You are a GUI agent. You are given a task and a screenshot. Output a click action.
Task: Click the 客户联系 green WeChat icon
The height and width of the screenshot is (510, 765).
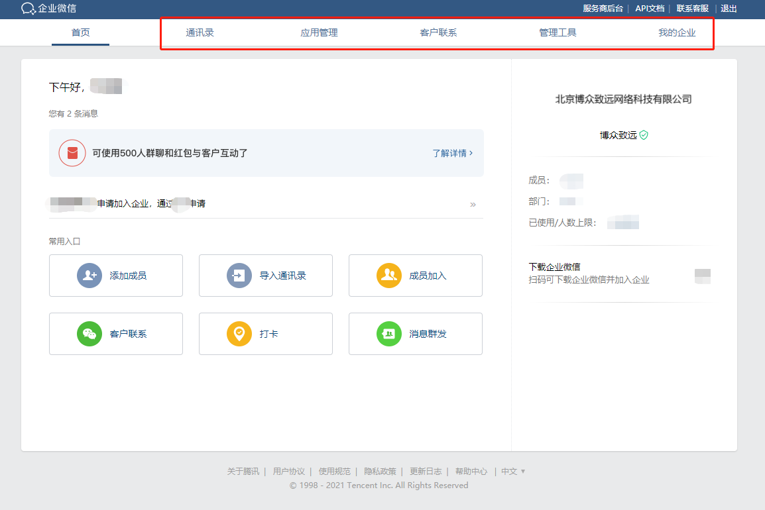89,334
